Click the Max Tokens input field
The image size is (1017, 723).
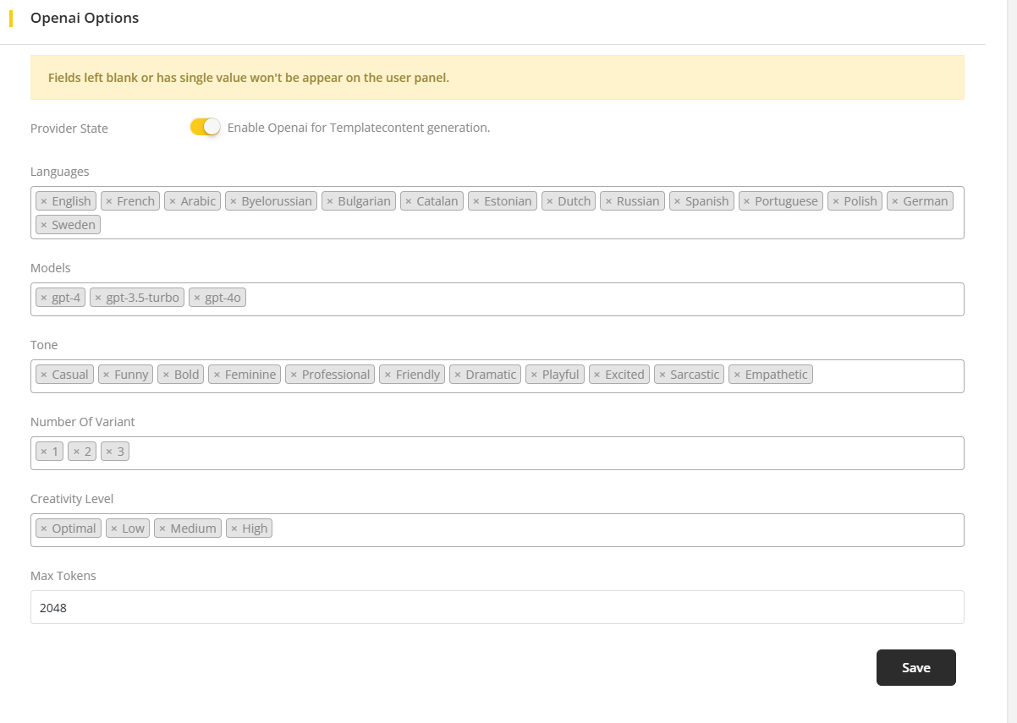tap(497, 607)
